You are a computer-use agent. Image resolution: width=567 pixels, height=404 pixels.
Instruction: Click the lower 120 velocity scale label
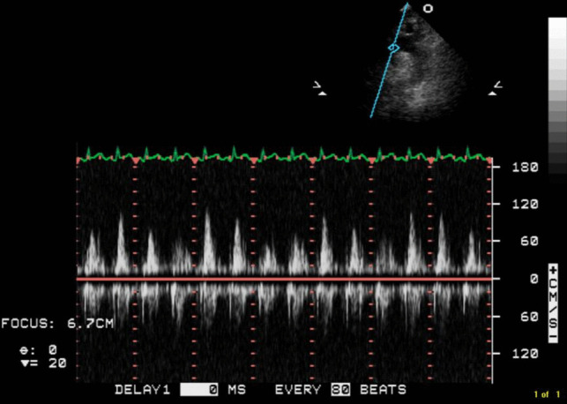(x=525, y=354)
